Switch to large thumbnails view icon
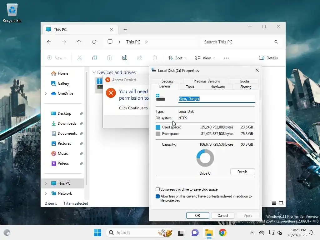The image size is (320, 240). pyautogui.click(x=281, y=203)
